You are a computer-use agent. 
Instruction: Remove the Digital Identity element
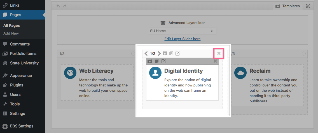pos(215,61)
